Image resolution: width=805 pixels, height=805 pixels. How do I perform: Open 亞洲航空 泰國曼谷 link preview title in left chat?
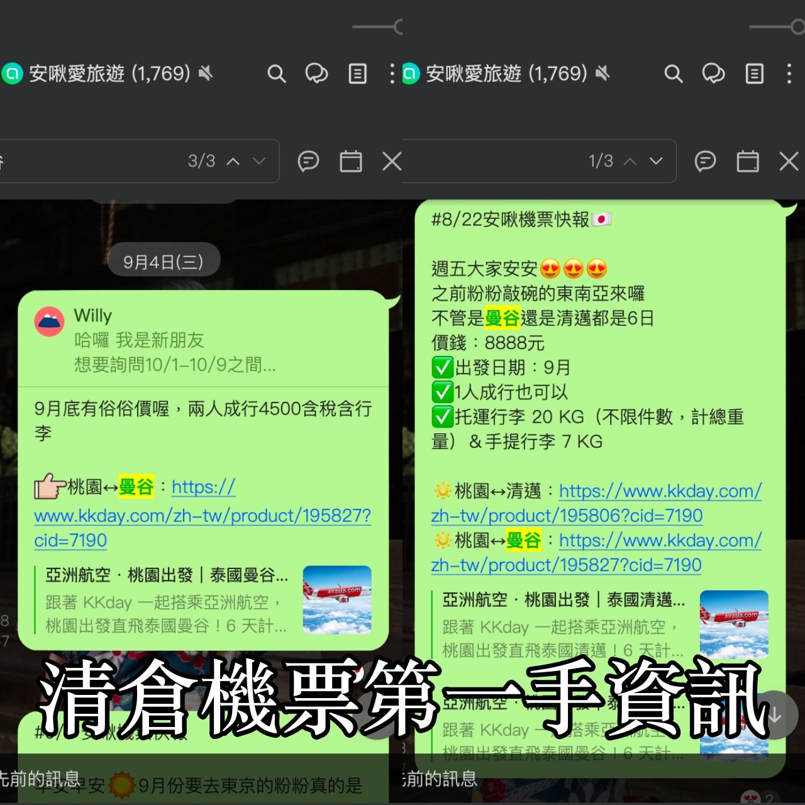coord(167,575)
